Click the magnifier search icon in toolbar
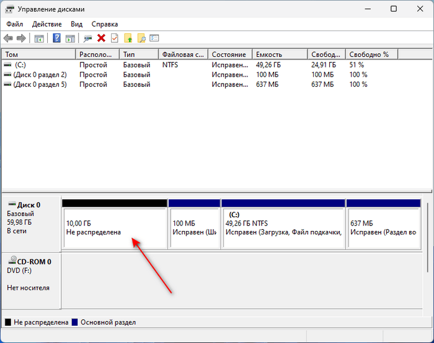This screenshot has width=434, height=343. pyautogui.click(x=141, y=38)
